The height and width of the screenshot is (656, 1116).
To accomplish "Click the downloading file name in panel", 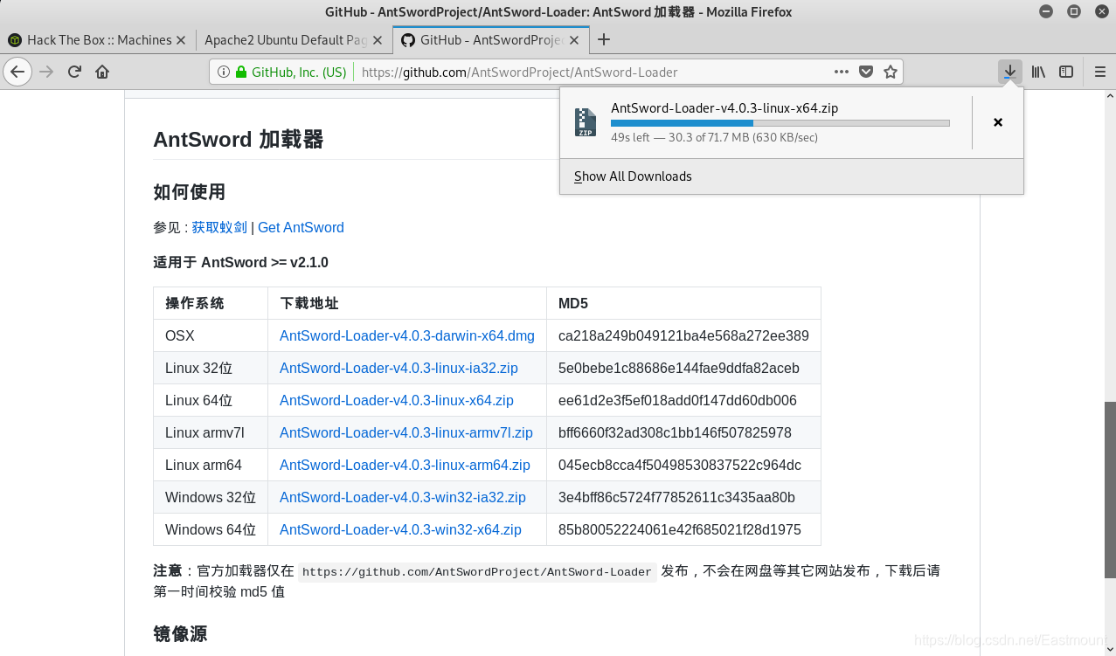I will pyautogui.click(x=724, y=108).
